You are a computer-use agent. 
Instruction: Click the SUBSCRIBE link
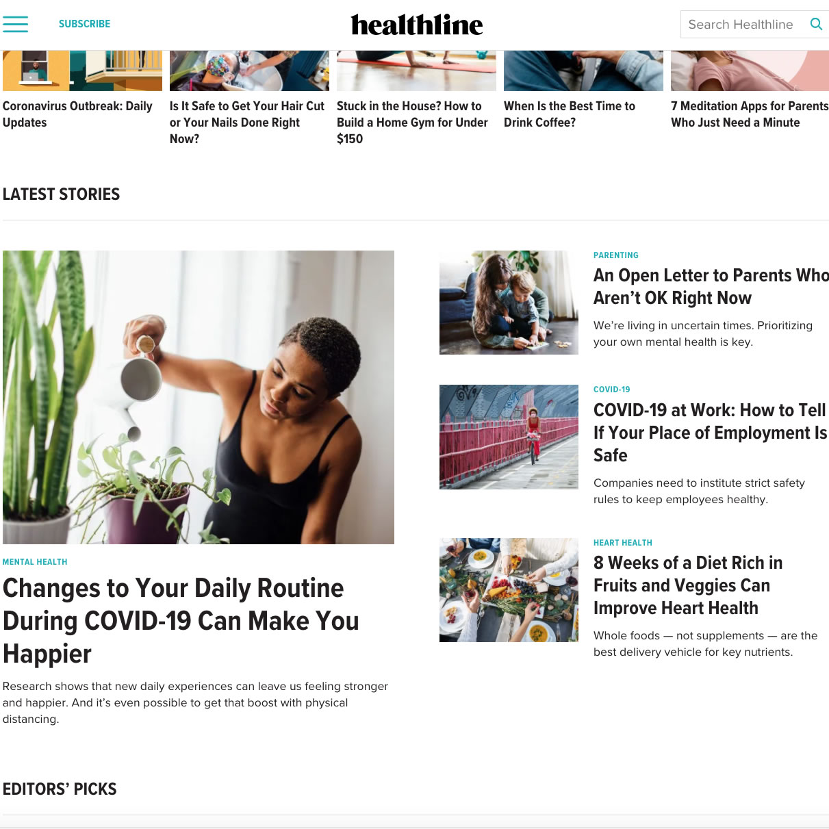(84, 24)
